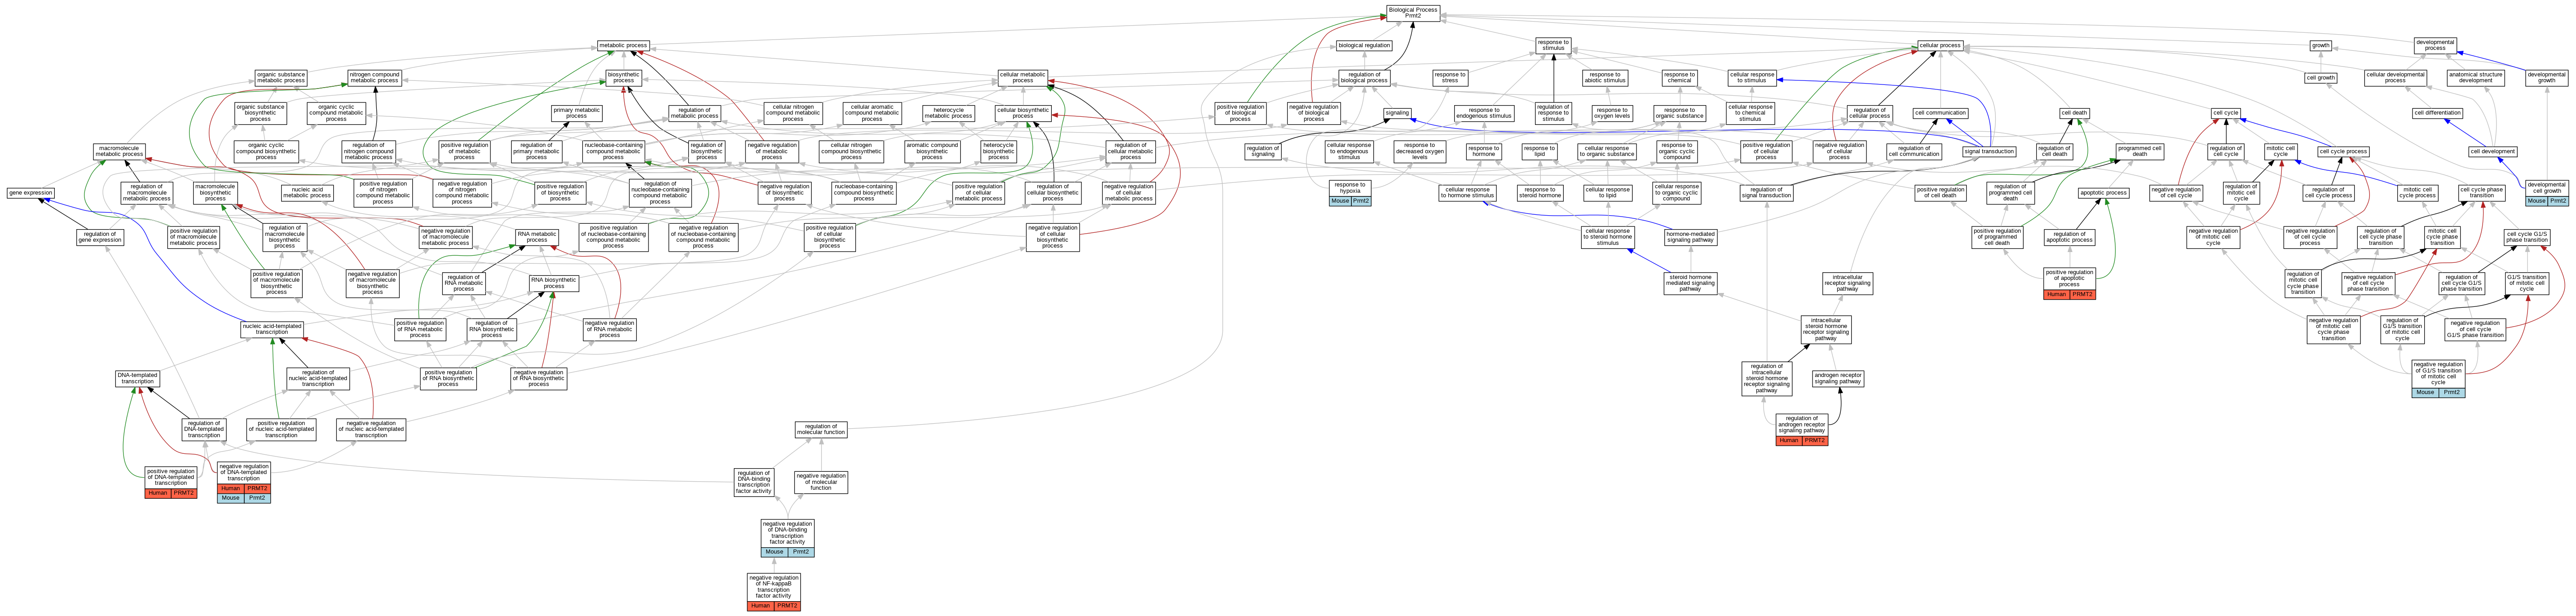The height and width of the screenshot is (616, 2576).
Task: Click Mouse tag under 'developmental cell growth'
Action: [x=2536, y=201]
